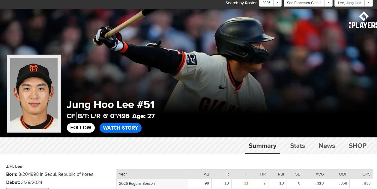
Task: Open the News tab
Action: pyautogui.click(x=327, y=146)
